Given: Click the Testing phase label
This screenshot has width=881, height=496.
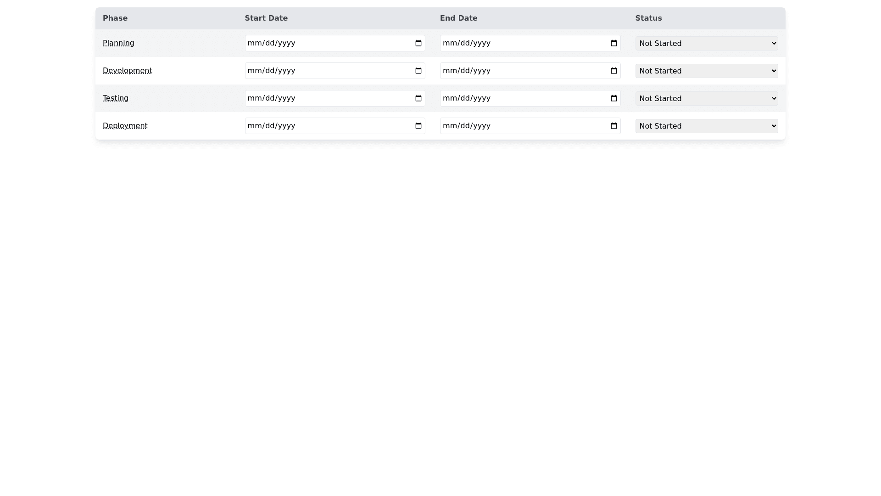Looking at the screenshot, I should coord(115,98).
